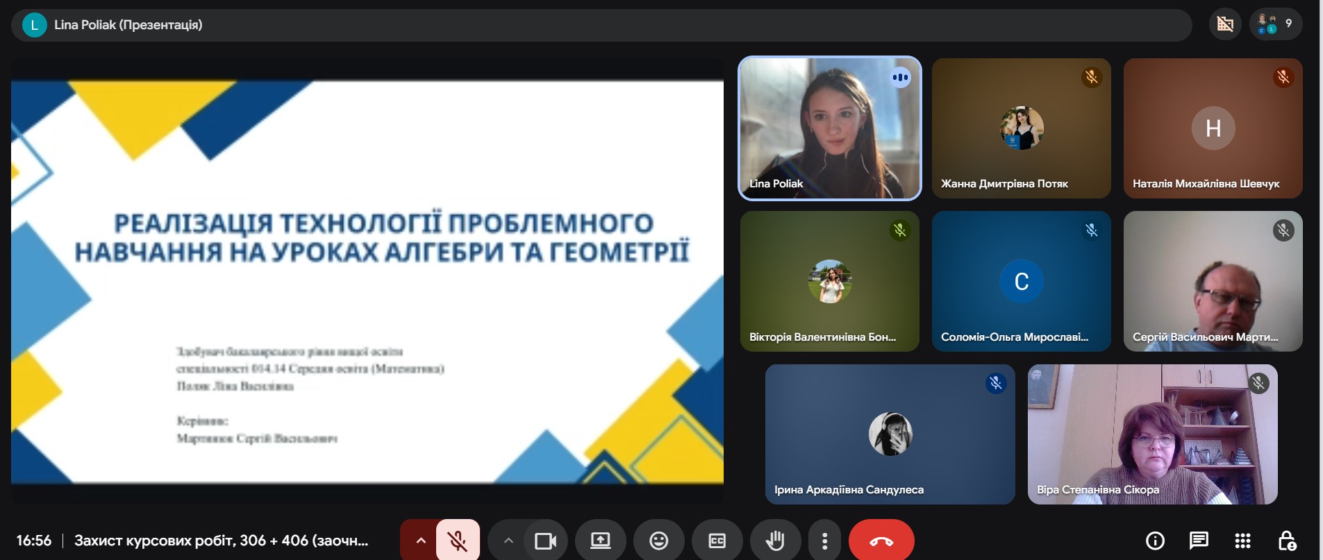Expand video settings chevron beside camera
This screenshot has height=560, width=1323.
click(x=508, y=540)
